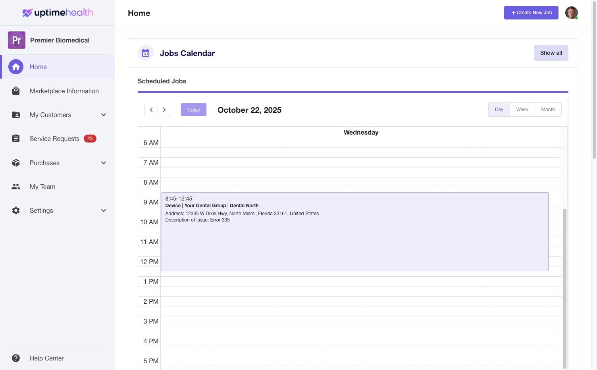
Task: Switch calendar to Day view
Action: (x=499, y=110)
